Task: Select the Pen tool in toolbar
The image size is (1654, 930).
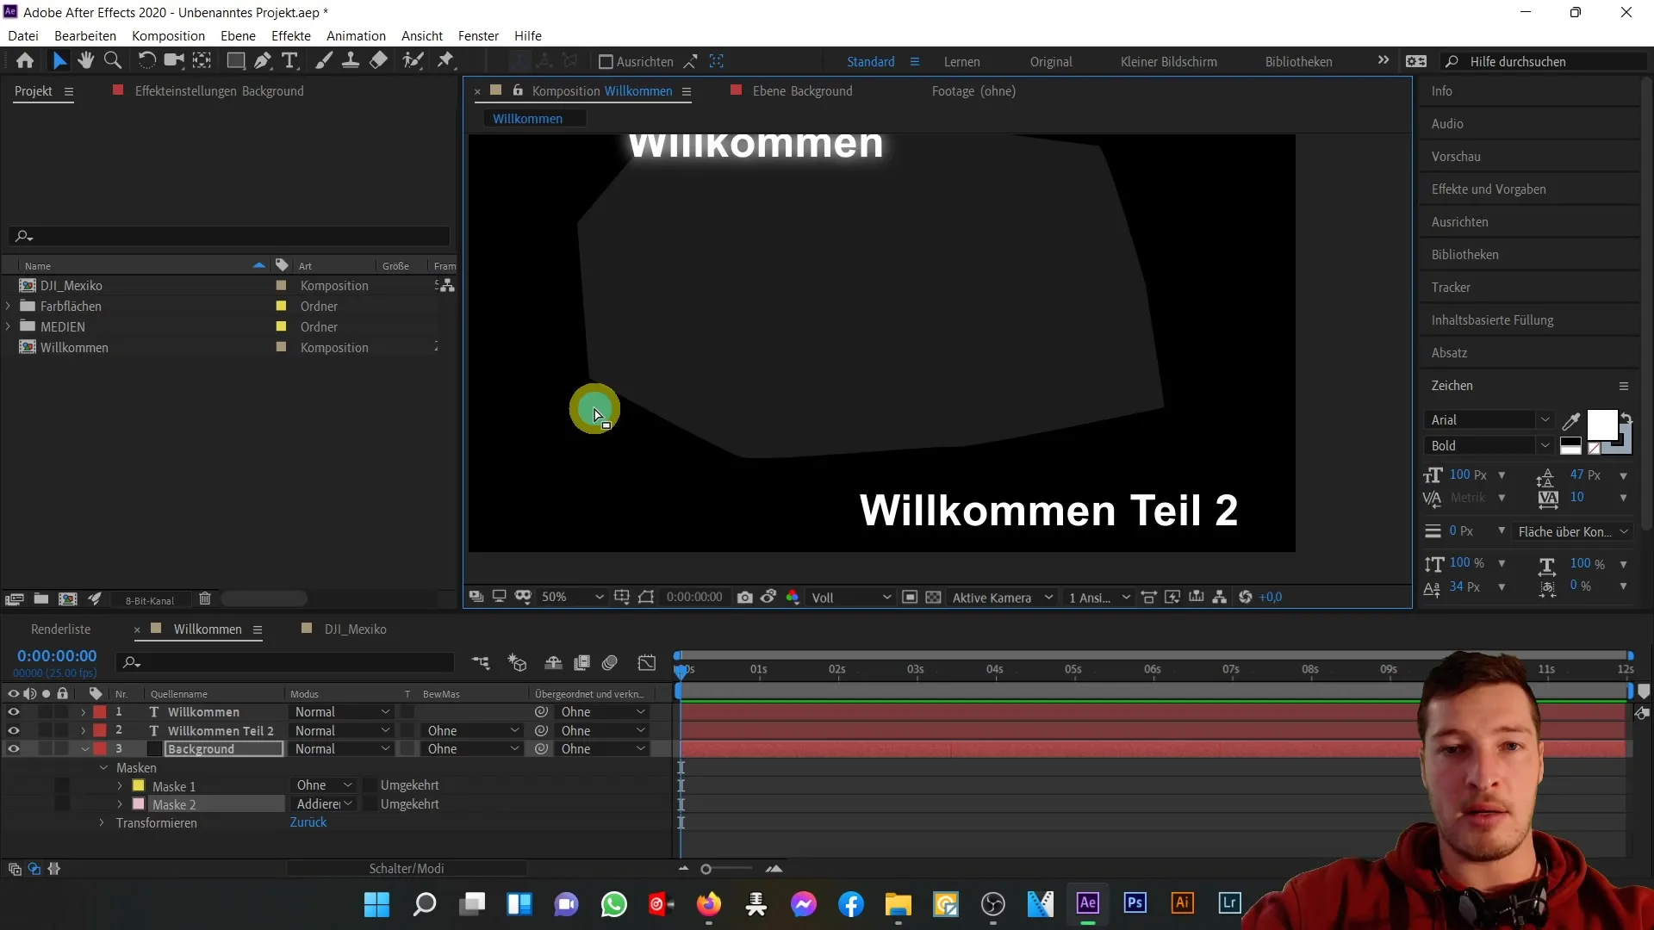Action: coord(263,61)
